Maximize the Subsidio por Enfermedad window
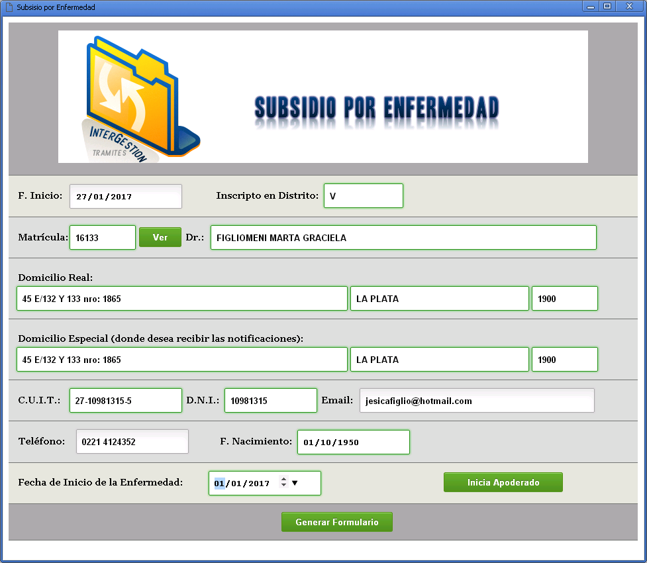Image resolution: width=647 pixels, height=563 pixels. pyautogui.click(x=607, y=6)
